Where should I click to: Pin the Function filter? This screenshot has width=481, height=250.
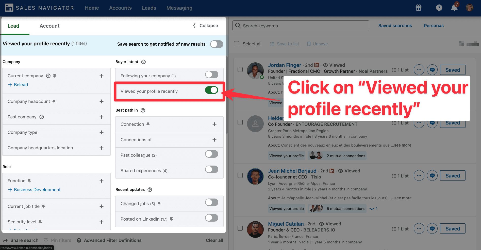point(29,181)
